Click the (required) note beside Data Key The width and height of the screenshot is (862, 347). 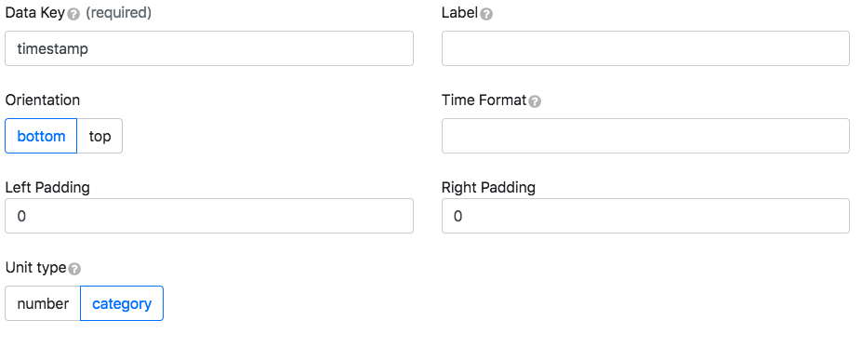coord(118,13)
